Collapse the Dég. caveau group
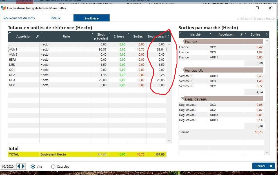 (x=182, y=99)
